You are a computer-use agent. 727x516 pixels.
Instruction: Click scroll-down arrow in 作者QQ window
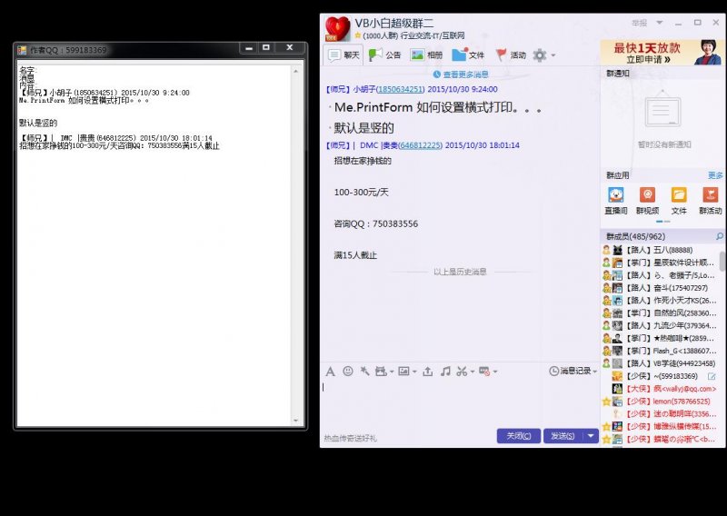tap(296, 421)
